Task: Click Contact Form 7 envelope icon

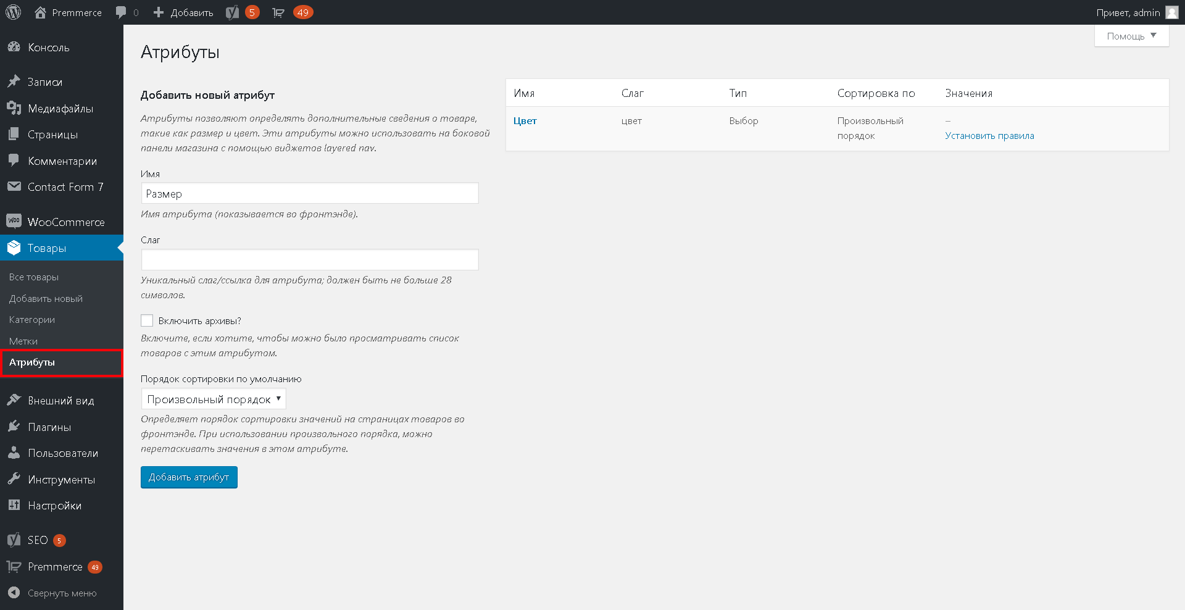Action: [14, 186]
